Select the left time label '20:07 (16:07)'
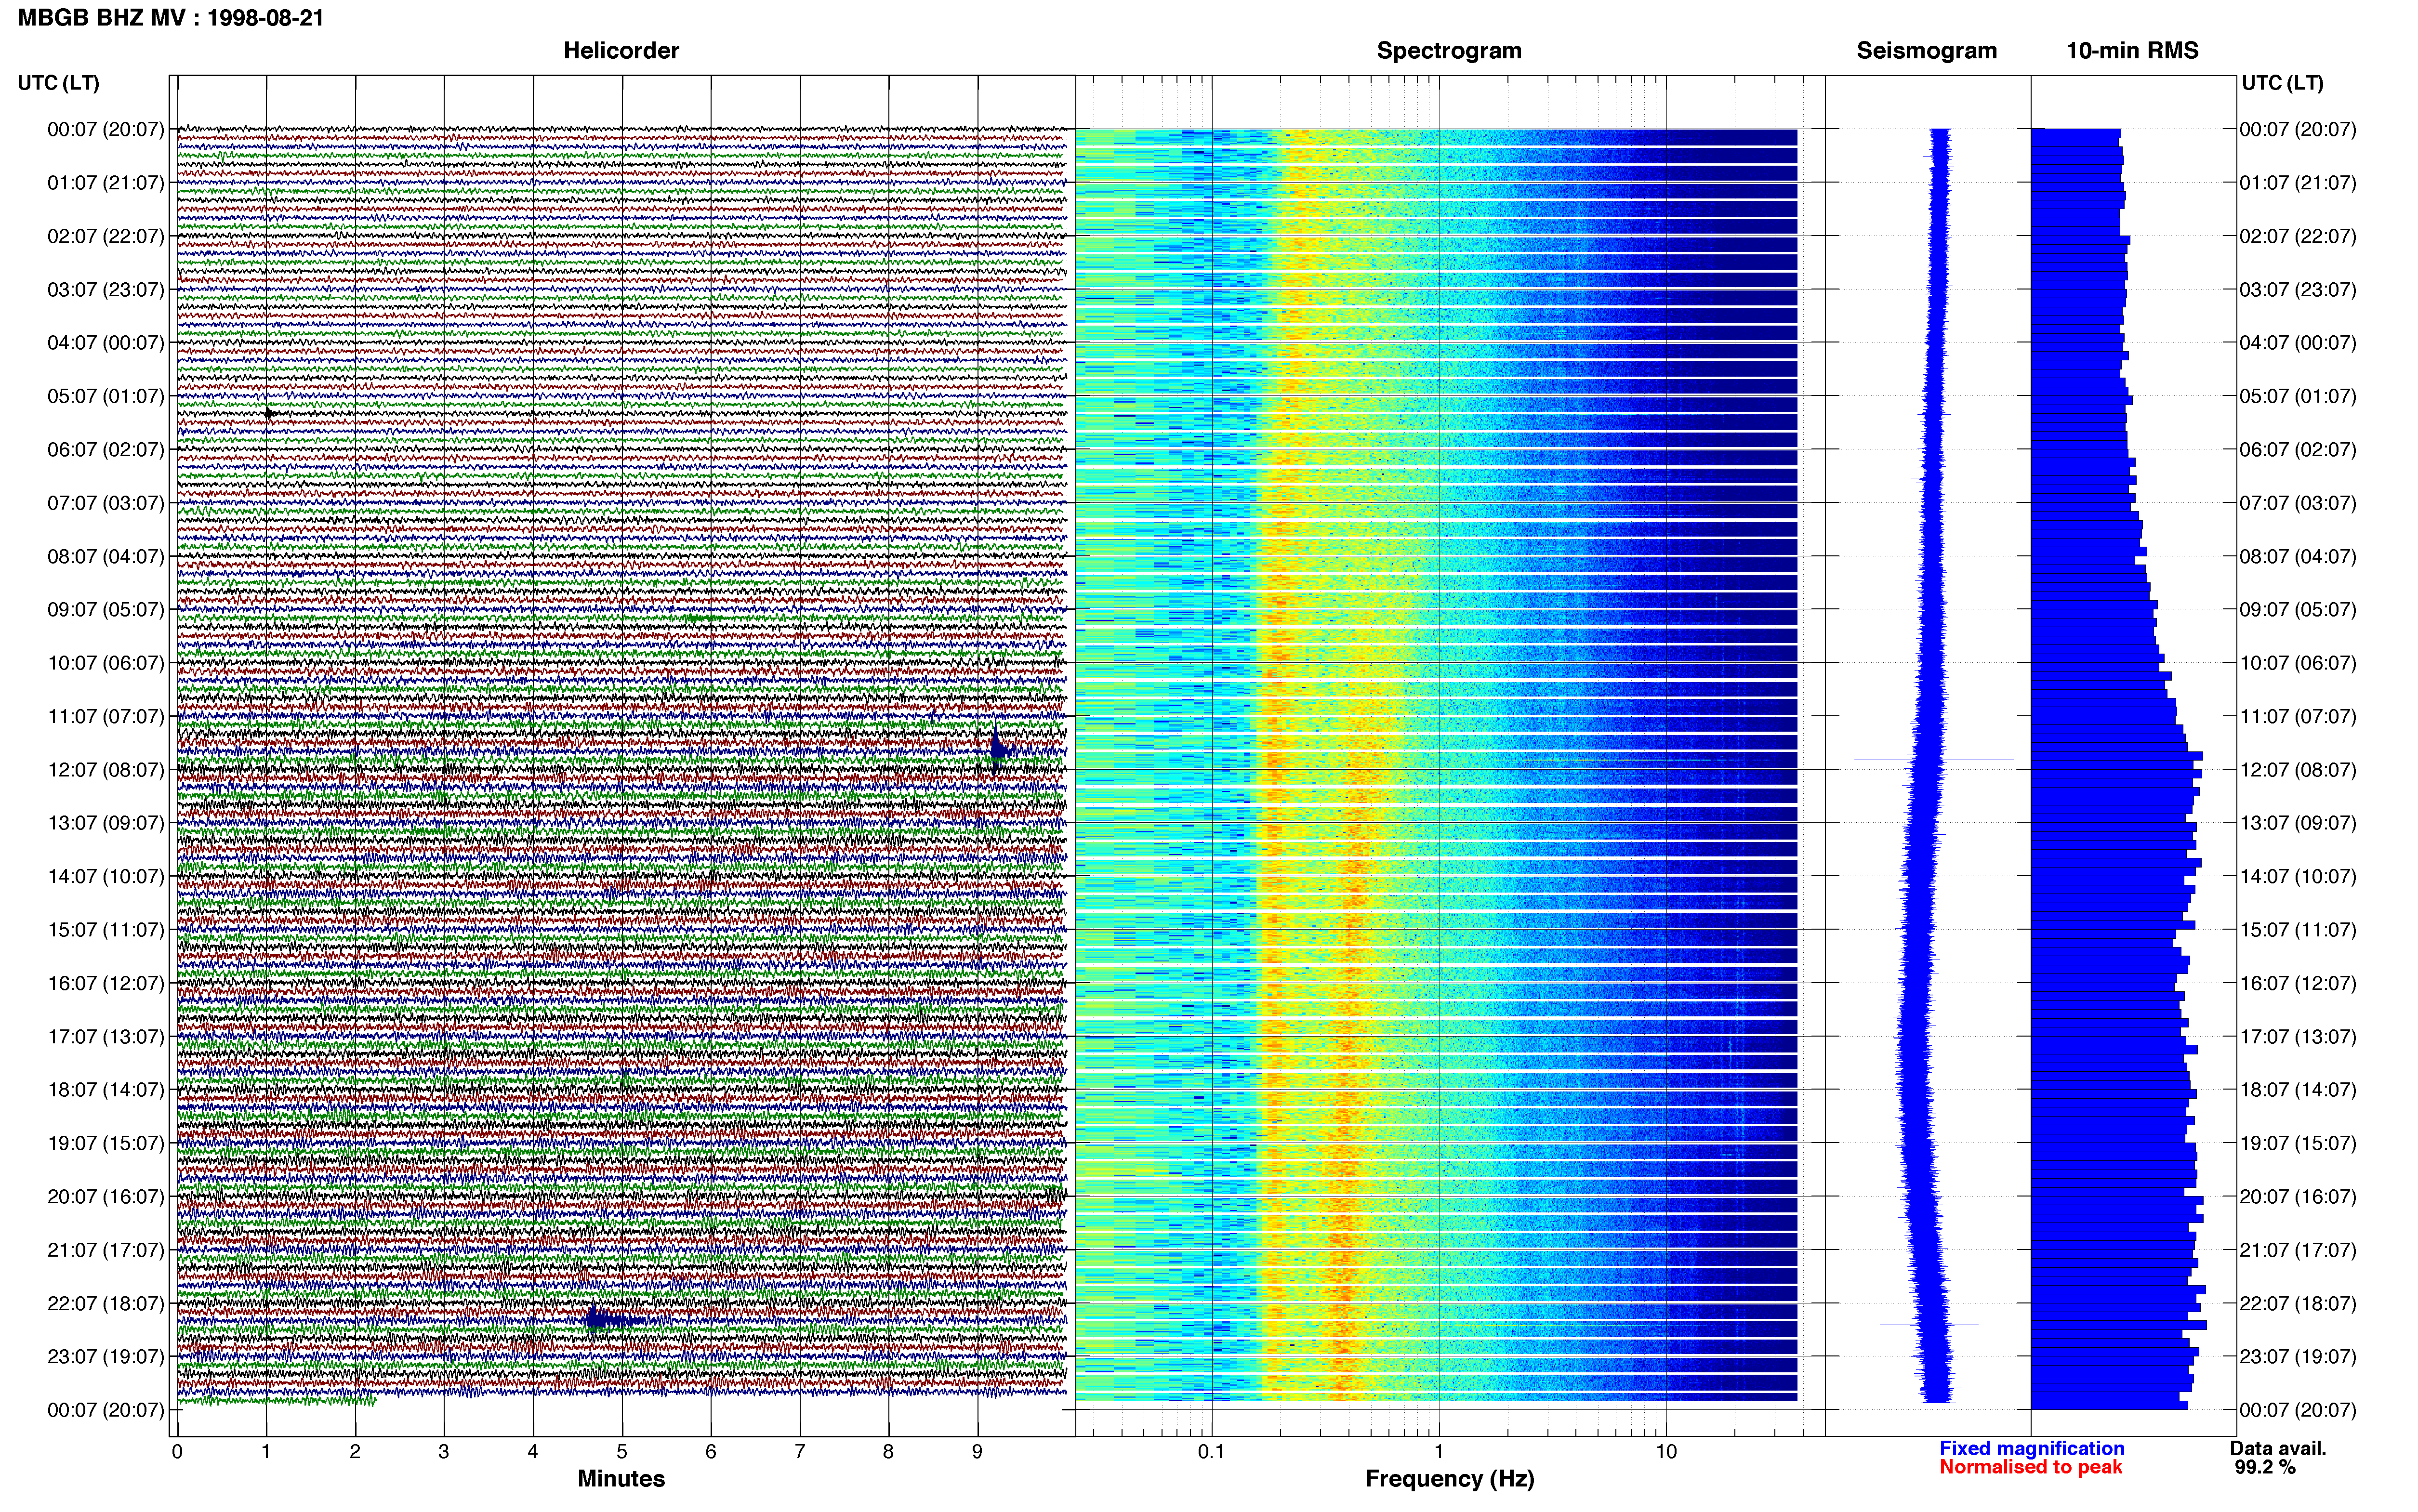Viewport: 2418px width, 1512px height. [106, 1196]
